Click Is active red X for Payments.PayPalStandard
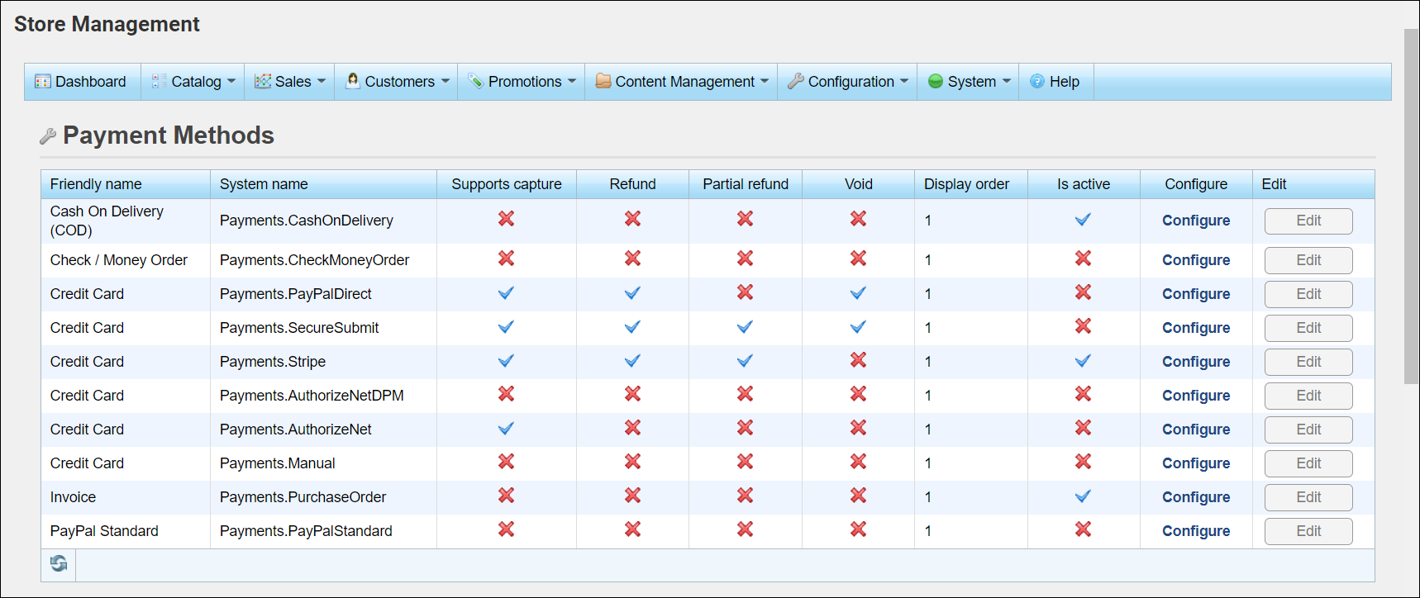This screenshot has width=1420, height=598. tap(1083, 529)
